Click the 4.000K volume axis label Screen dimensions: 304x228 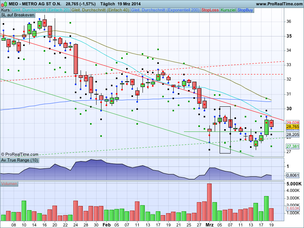tap(293, 191)
